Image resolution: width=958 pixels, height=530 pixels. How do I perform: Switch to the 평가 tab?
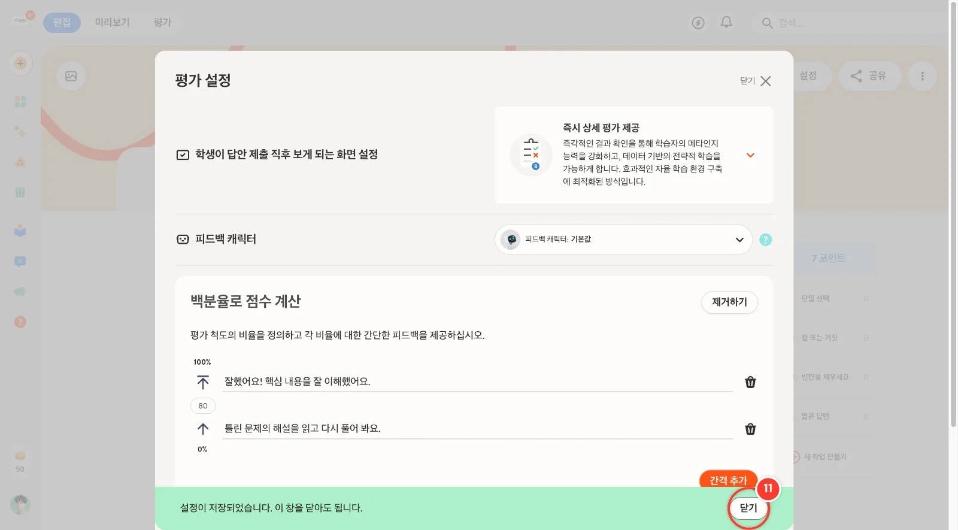pyautogui.click(x=162, y=22)
